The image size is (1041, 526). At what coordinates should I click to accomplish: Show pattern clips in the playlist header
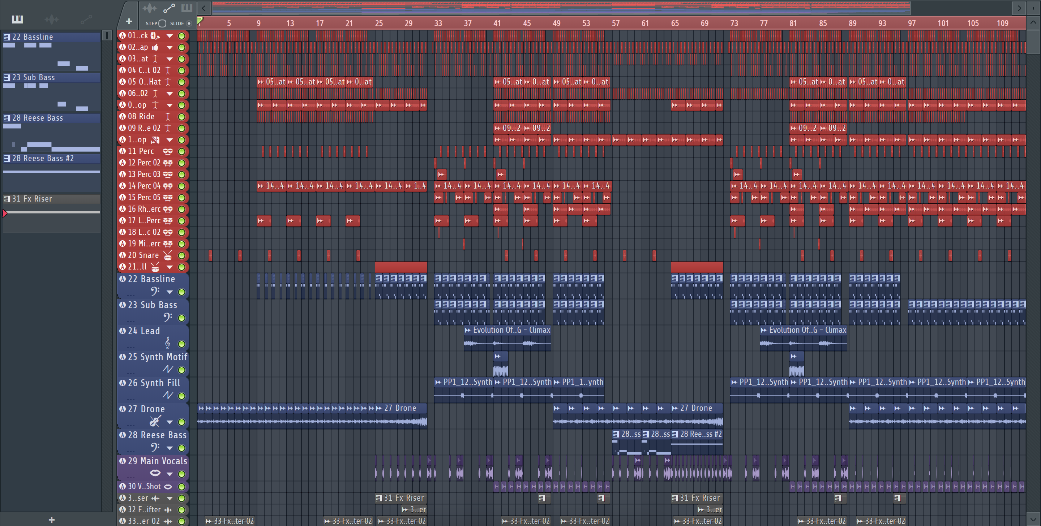coord(187,8)
